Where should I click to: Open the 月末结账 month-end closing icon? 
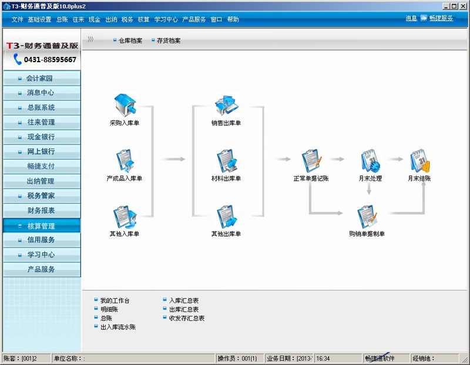pos(419,160)
